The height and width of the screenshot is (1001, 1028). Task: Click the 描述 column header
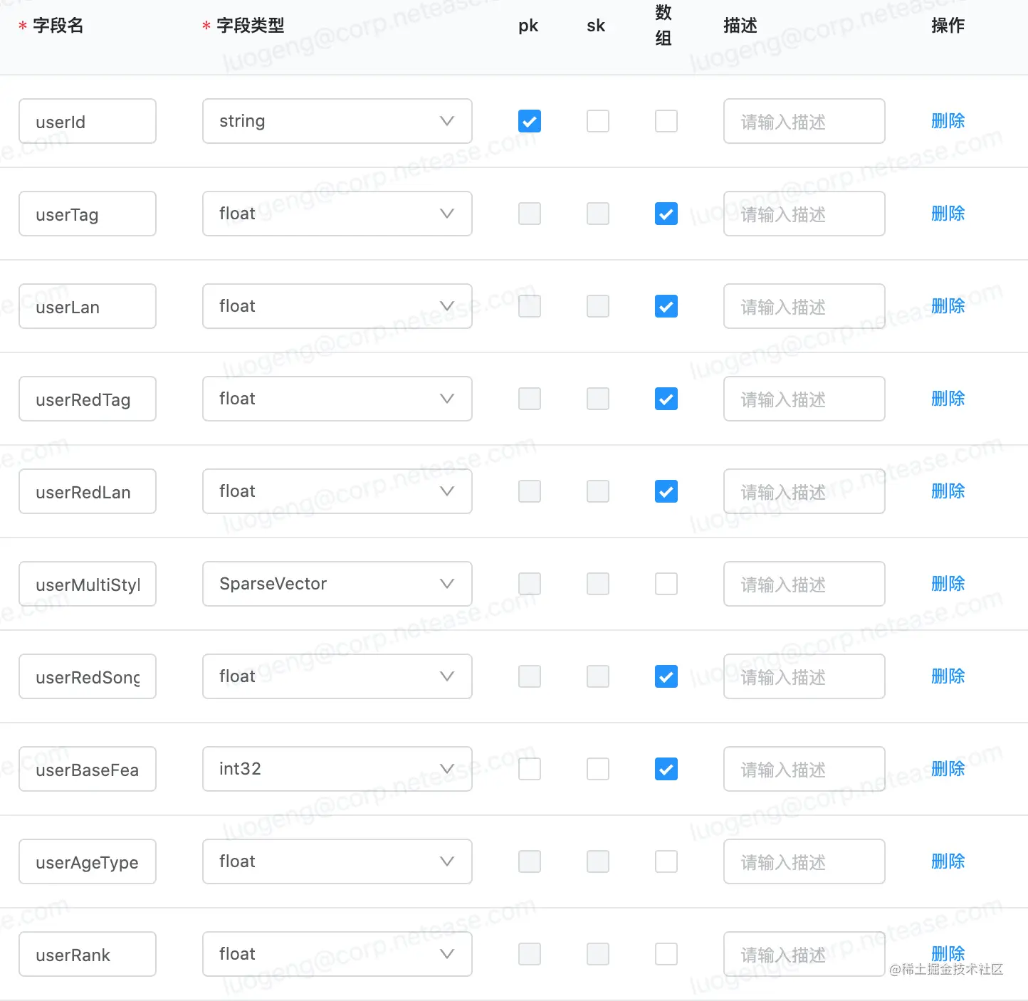[x=740, y=26]
